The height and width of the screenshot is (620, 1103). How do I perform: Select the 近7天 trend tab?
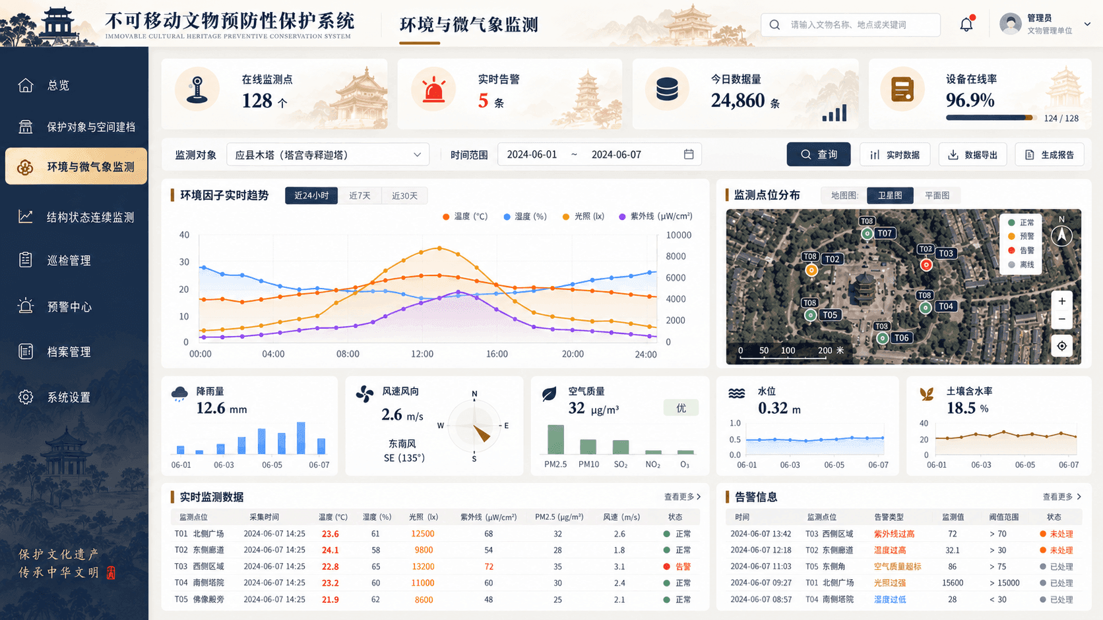[x=360, y=196]
